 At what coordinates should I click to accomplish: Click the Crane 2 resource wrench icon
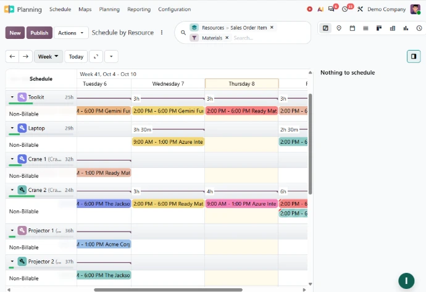pos(22,190)
